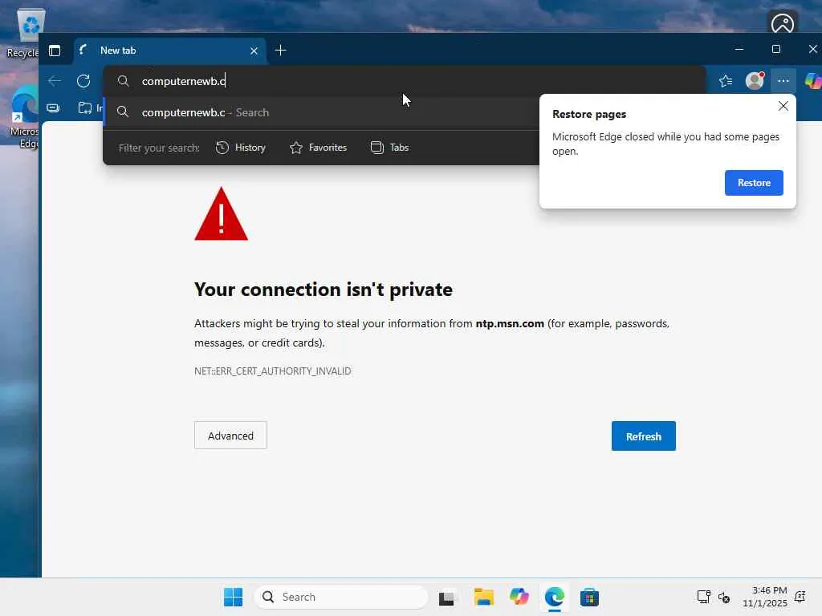822x616 pixels.
Task: Reload the page with refresh icon
Action: tap(83, 81)
